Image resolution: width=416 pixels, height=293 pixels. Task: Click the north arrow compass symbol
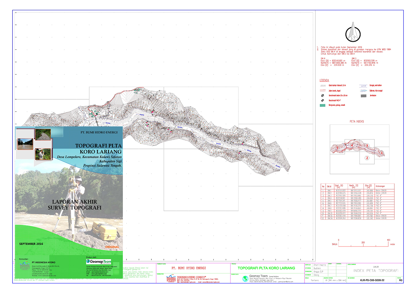[353, 32]
